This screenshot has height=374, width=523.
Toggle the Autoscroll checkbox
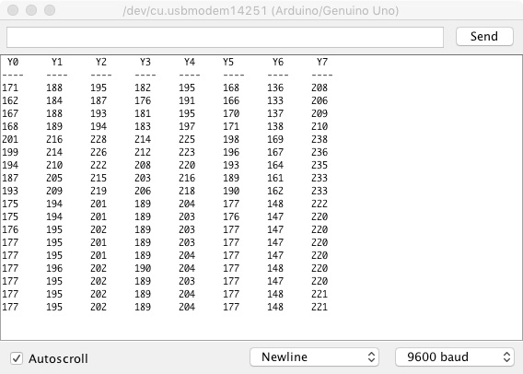coord(17,358)
